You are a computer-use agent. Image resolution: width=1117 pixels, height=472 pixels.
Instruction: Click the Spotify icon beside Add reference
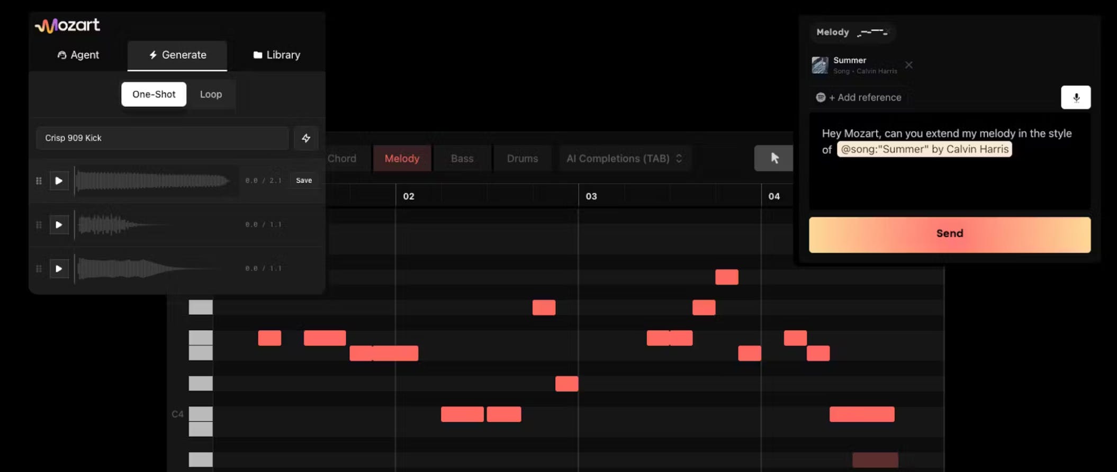(821, 97)
